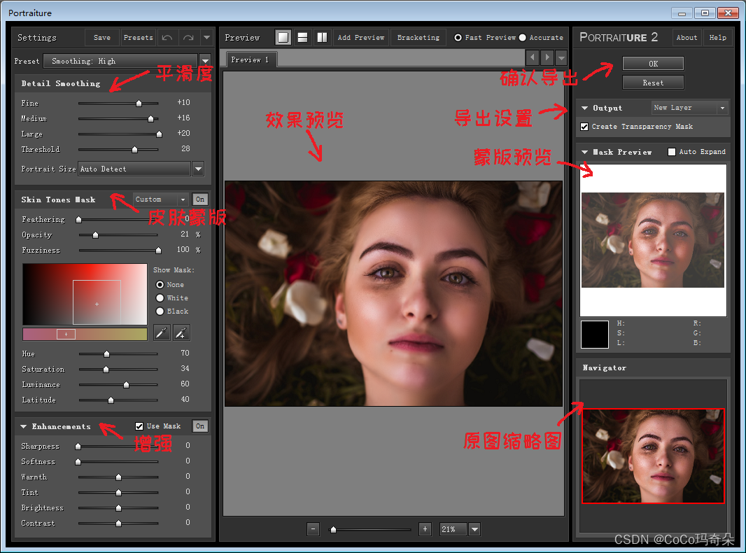Open Bracketing option

418,38
